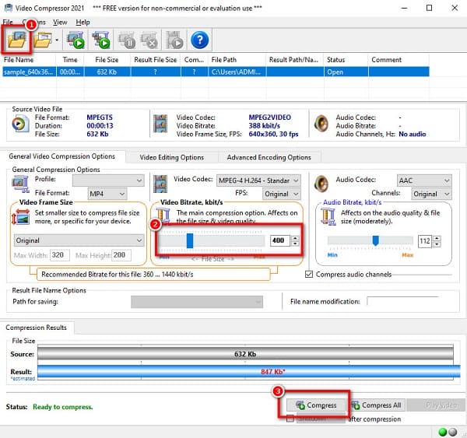Toggle the after compression checkbox below Compress
Screen dimensions: 467x438
coord(290,419)
